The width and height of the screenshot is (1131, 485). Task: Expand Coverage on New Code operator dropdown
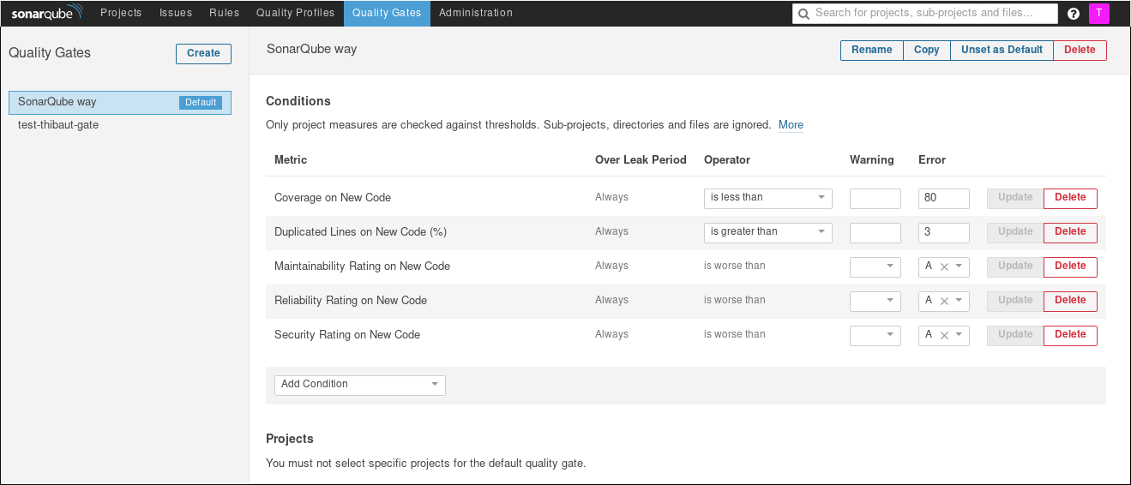click(767, 198)
